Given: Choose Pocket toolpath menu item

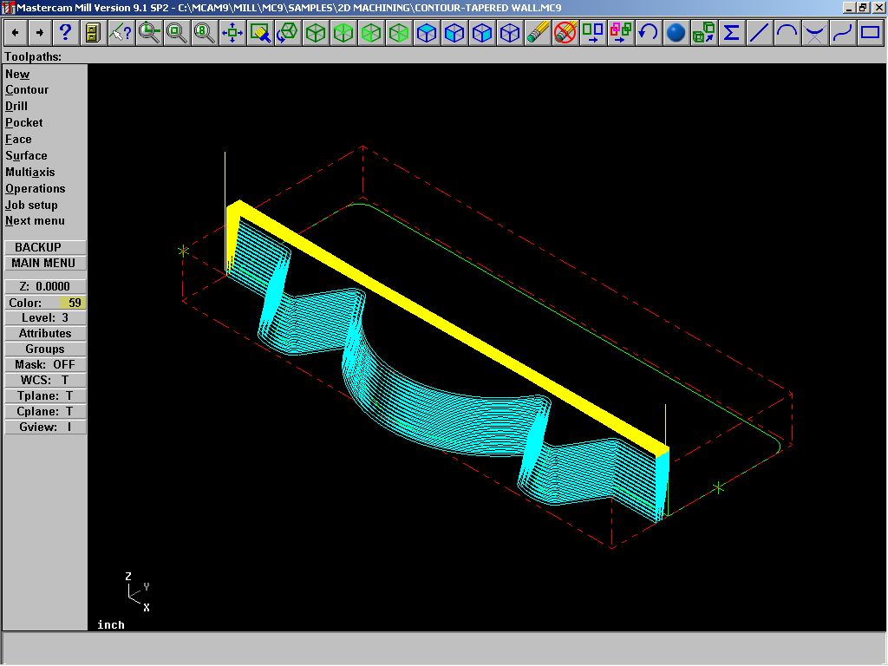Looking at the screenshot, I should pyautogui.click(x=23, y=123).
